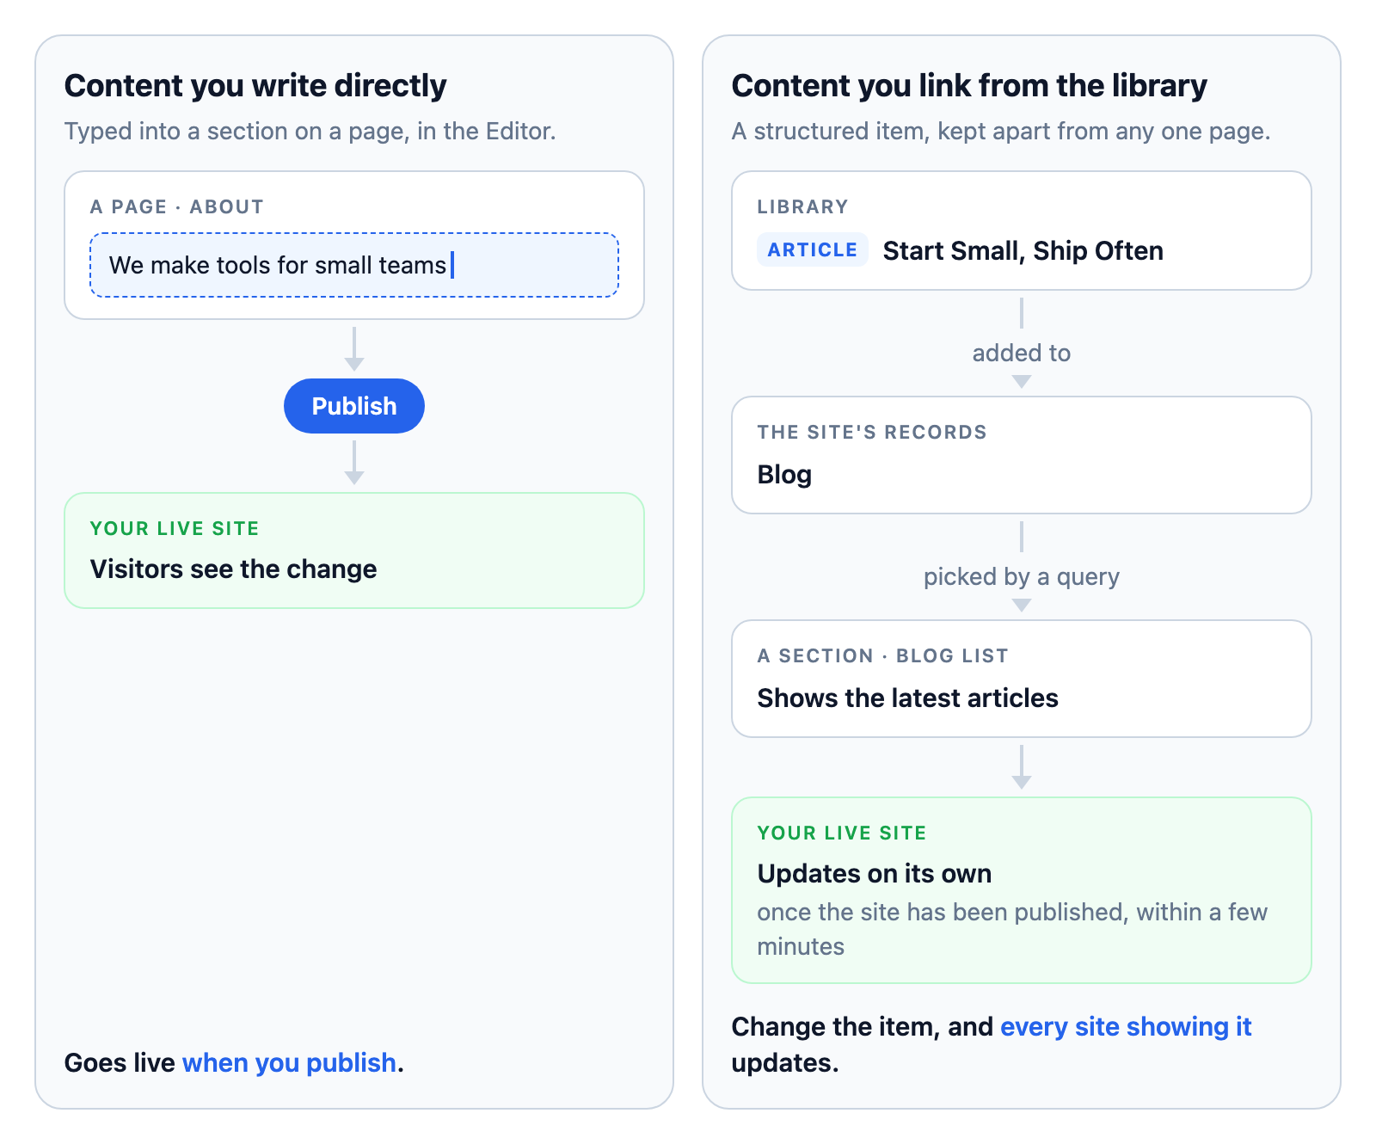Image resolution: width=1376 pixels, height=1144 pixels.
Task: Click 'THE SITE'S RECORDS' label
Action: 872,433
